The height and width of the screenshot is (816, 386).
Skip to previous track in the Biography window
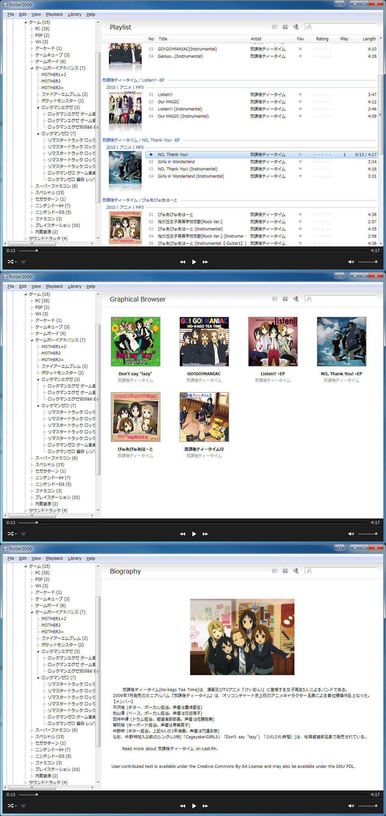[x=182, y=806]
